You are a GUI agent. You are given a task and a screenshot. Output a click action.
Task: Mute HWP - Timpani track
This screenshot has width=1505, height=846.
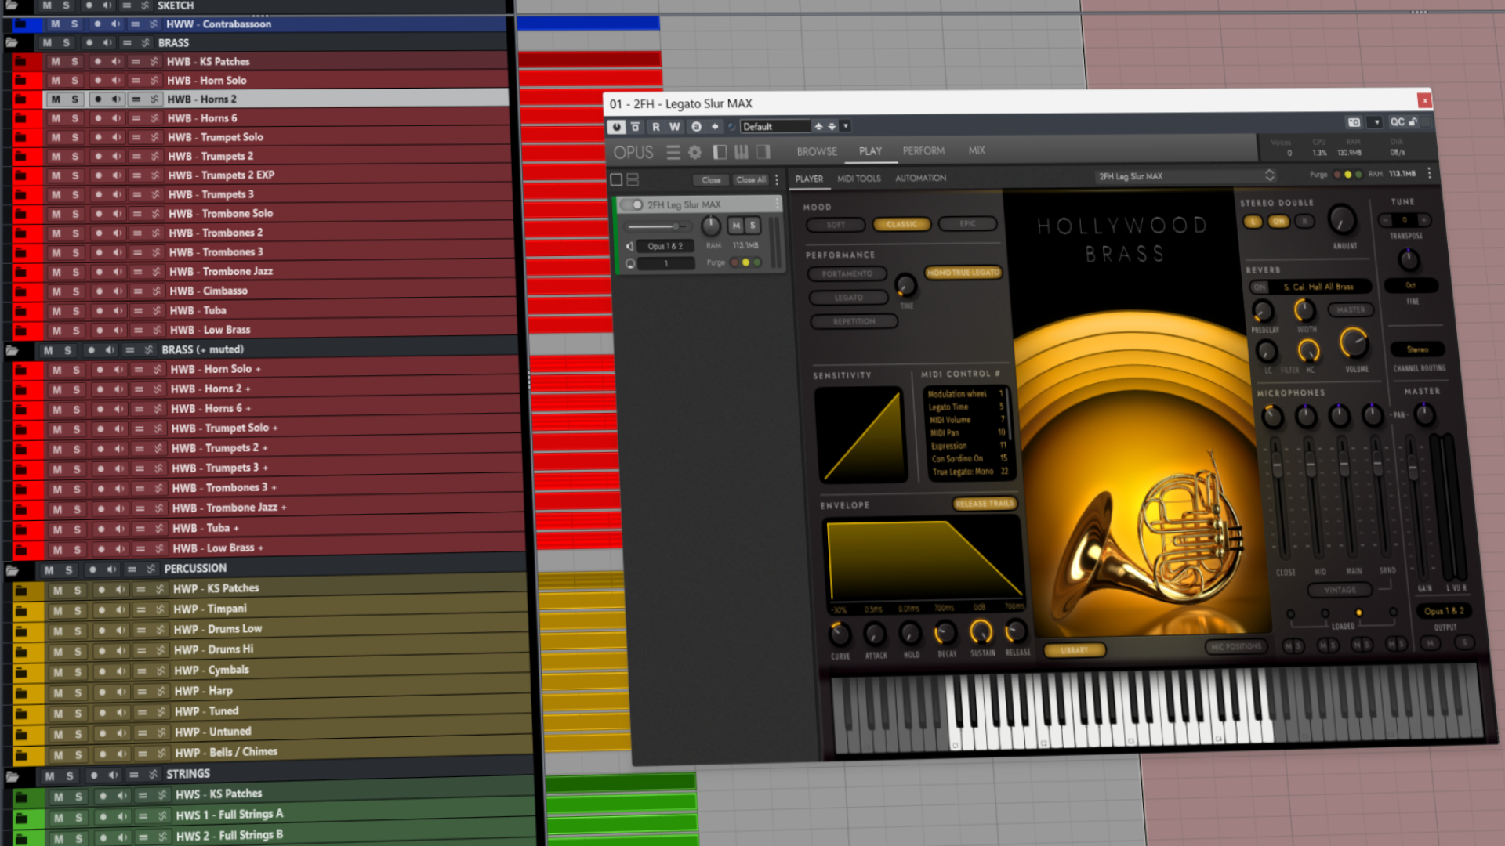pyautogui.click(x=57, y=611)
